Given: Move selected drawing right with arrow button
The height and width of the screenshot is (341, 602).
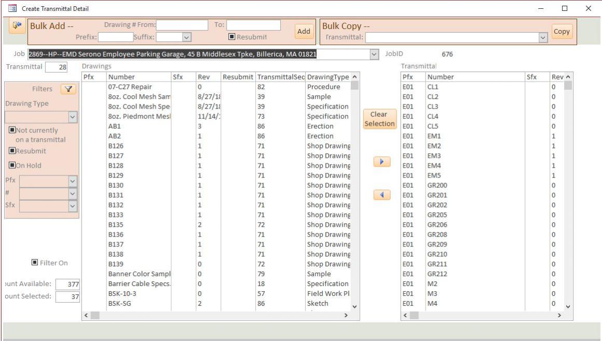Looking at the screenshot, I should pos(381,161).
